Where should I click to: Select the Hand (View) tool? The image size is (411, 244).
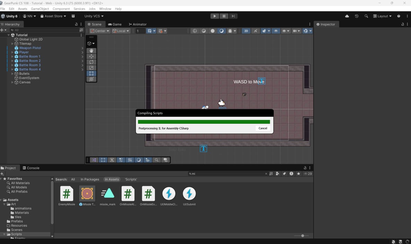(x=91, y=50)
